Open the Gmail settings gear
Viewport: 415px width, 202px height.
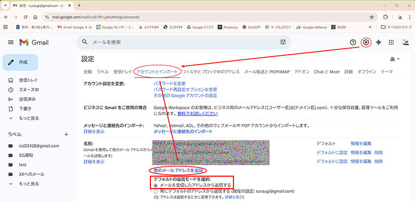pos(366,42)
